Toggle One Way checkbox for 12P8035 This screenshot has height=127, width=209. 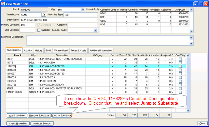point(180,77)
